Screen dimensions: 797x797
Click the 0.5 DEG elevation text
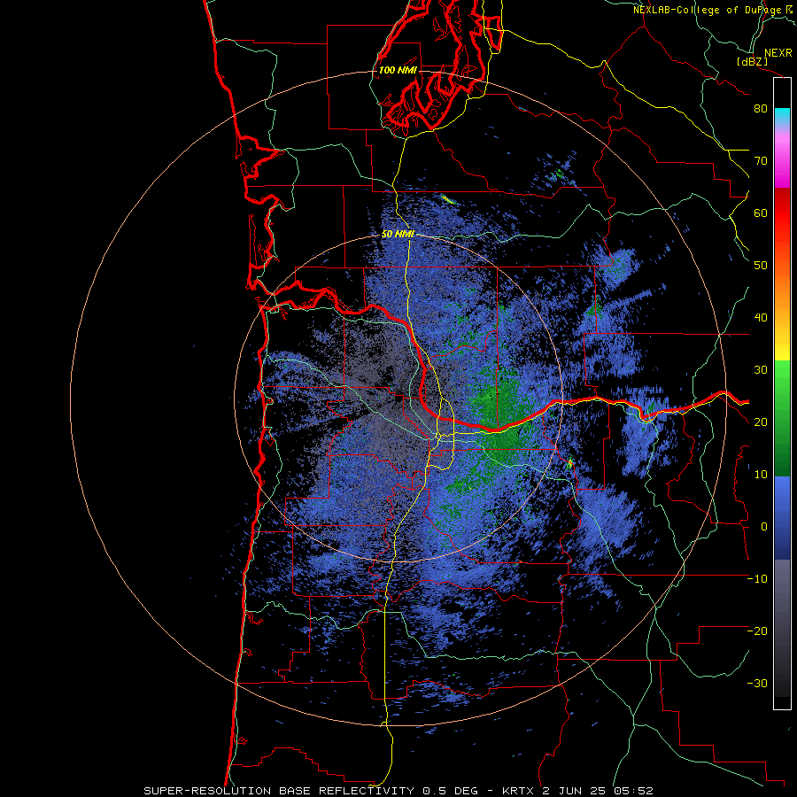(453, 791)
